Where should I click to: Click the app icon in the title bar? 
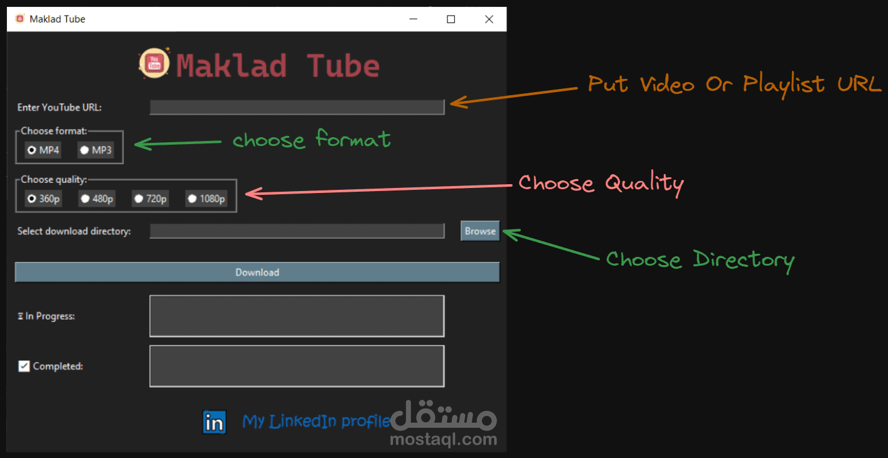point(18,19)
